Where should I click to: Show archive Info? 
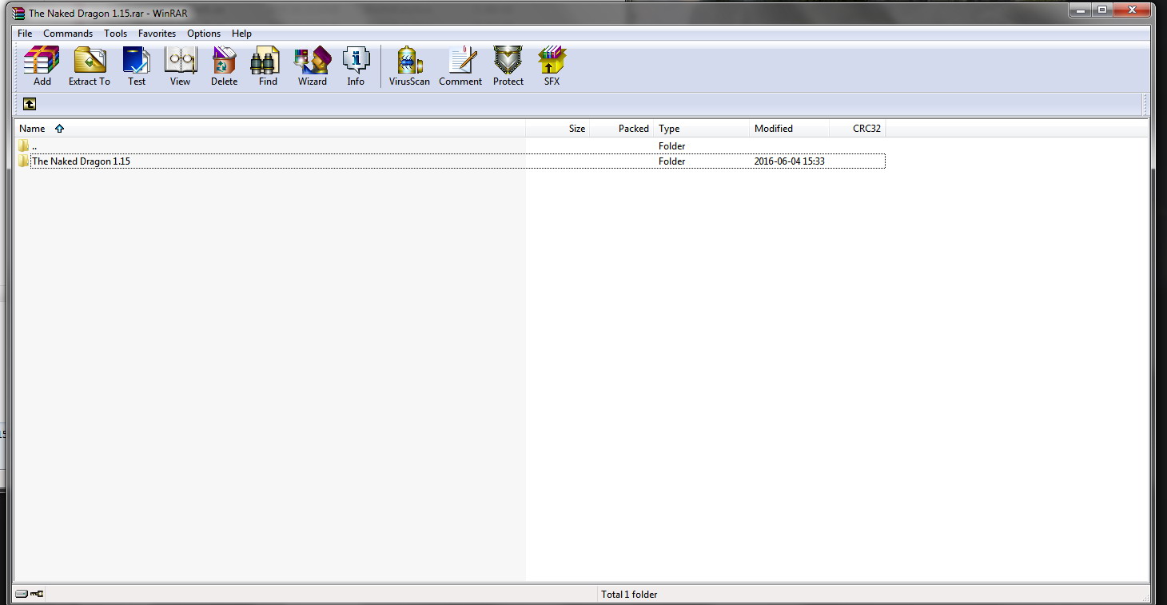tap(356, 66)
